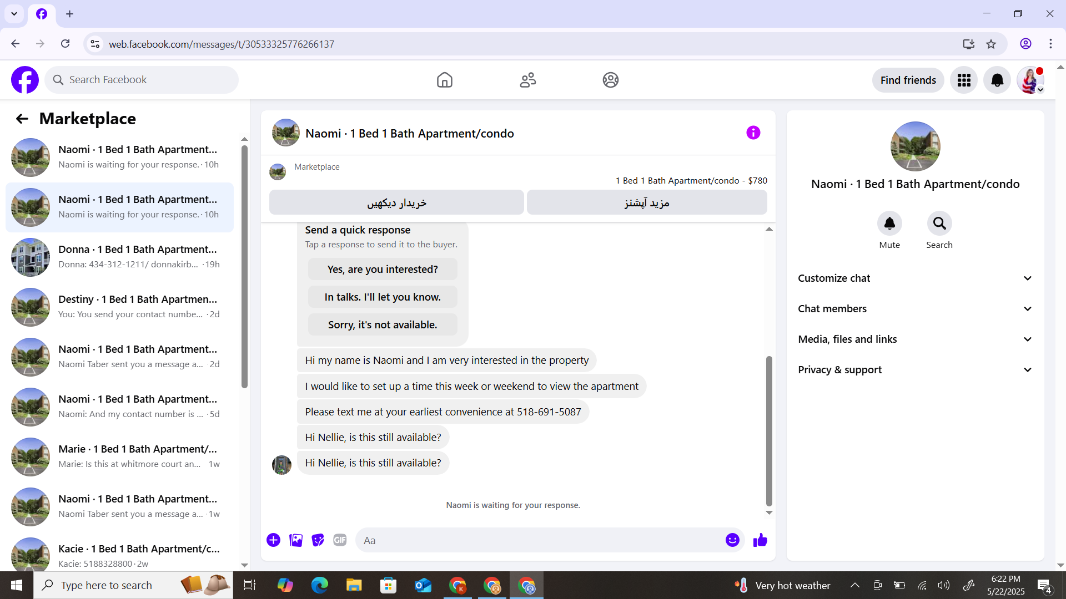Send a thumbs-up like

point(760,540)
